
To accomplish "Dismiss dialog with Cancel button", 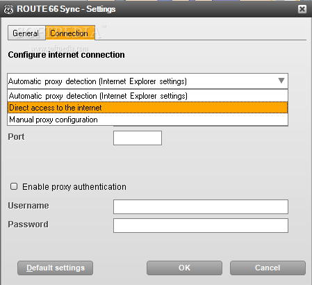I will (x=268, y=268).
